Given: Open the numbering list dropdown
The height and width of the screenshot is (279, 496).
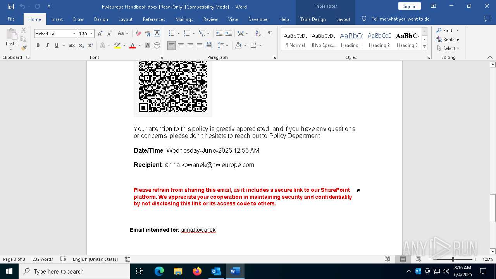Looking at the screenshot, I should click(x=193, y=34).
